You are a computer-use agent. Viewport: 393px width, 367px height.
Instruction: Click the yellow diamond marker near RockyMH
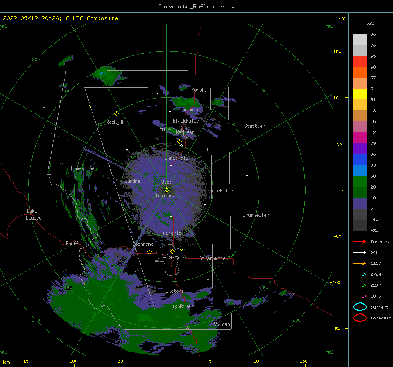pos(117,114)
